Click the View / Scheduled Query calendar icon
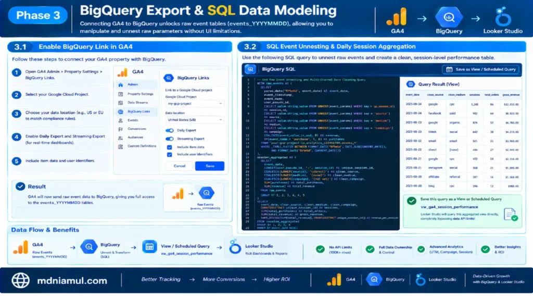 (x=149, y=247)
